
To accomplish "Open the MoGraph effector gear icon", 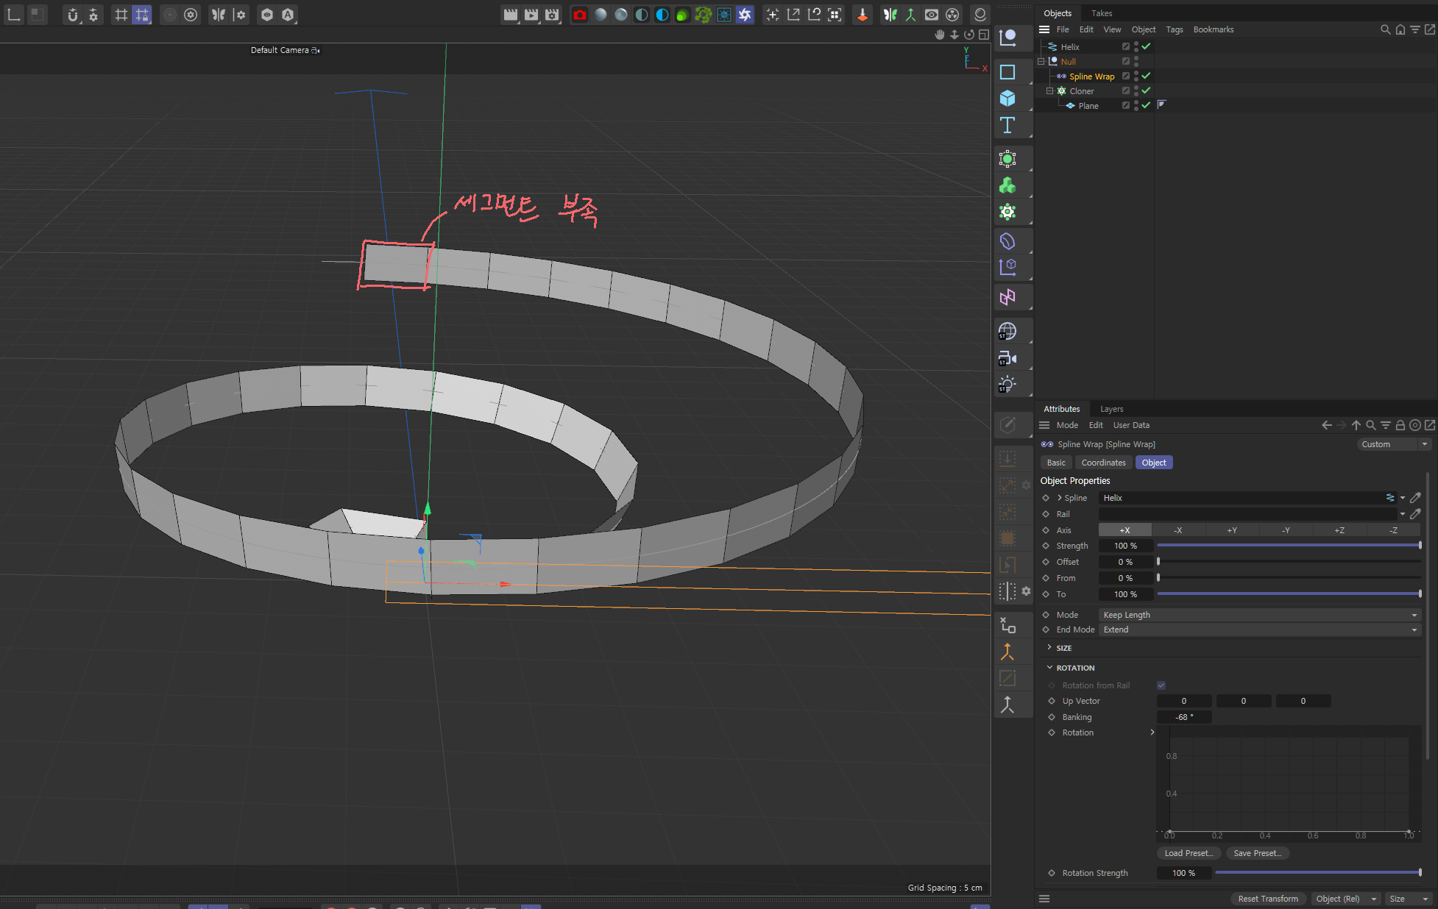I will click(x=1007, y=212).
